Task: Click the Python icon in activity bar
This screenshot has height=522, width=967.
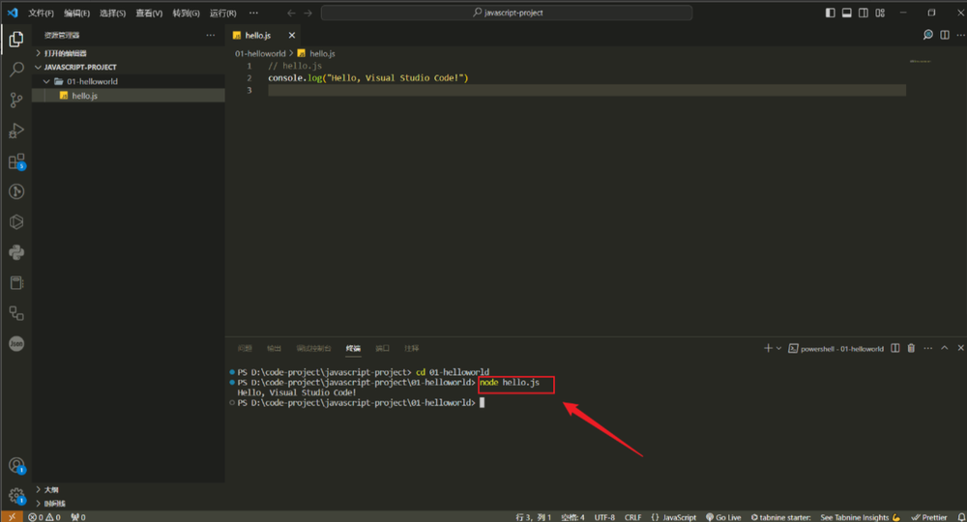Action: [16, 252]
